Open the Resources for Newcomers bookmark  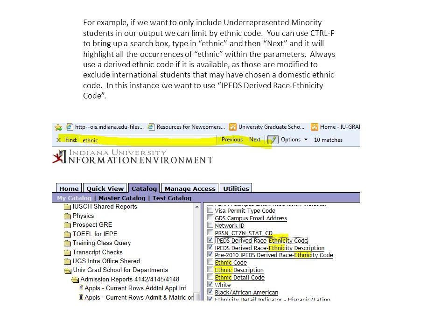[x=187, y=127]
